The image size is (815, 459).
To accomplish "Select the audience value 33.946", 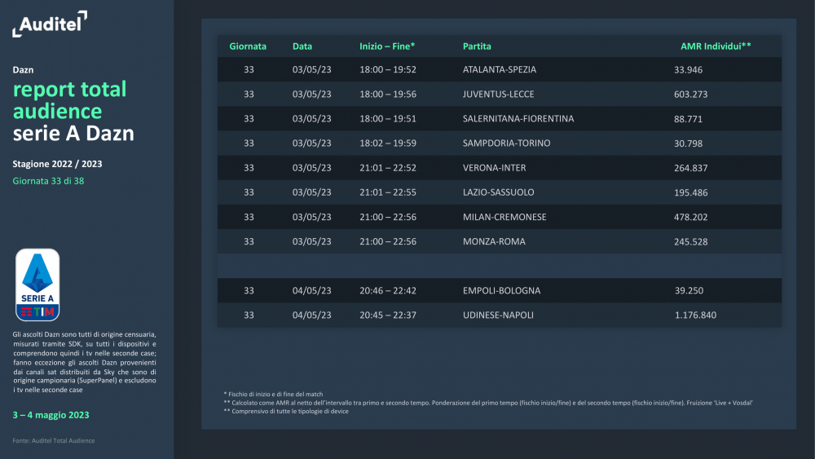I will [688, 69].
